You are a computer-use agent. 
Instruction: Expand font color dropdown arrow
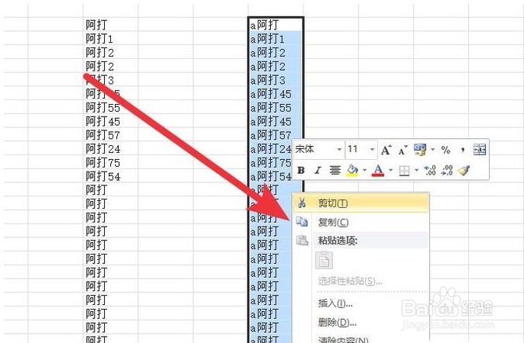click(390, 170)
